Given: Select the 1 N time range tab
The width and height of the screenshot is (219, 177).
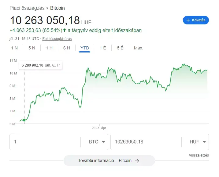Looking at the screenshot, I should coord(14,48).
